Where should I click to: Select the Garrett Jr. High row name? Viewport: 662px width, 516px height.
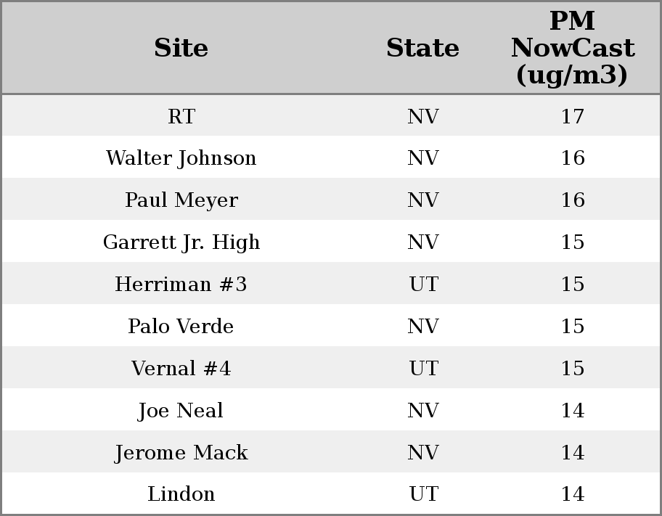pos(181,242)
